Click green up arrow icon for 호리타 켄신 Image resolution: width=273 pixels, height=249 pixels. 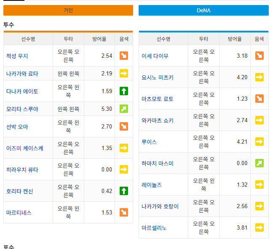point(124,191)
